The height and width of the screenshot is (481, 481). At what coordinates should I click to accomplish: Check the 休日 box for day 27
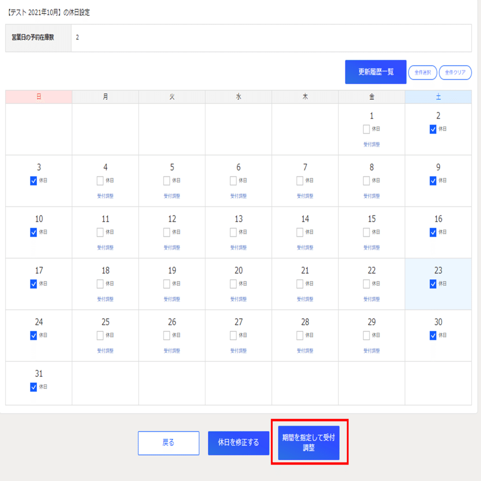click(x=233, y=335)
